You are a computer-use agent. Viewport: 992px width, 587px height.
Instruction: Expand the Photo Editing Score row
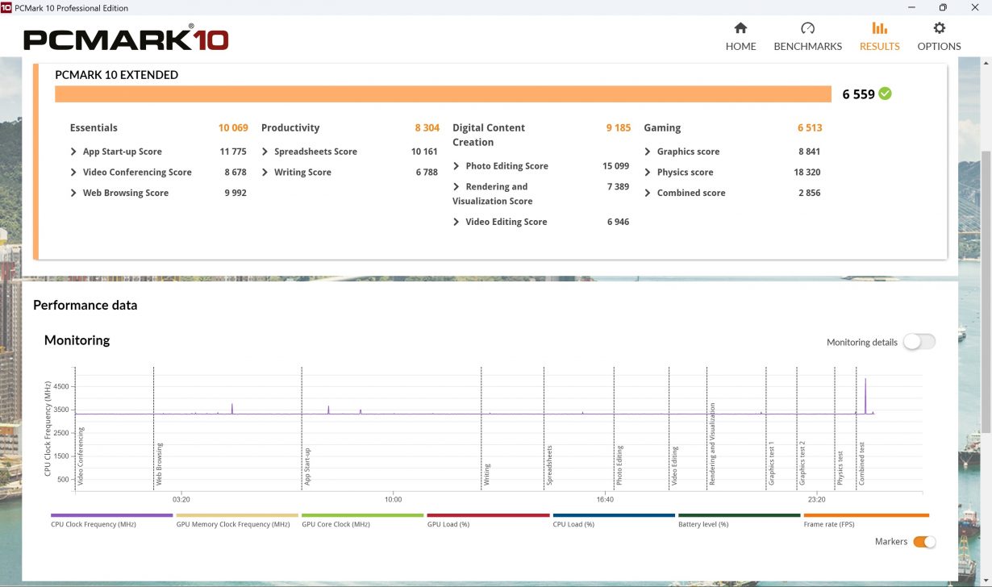point(457,166)
